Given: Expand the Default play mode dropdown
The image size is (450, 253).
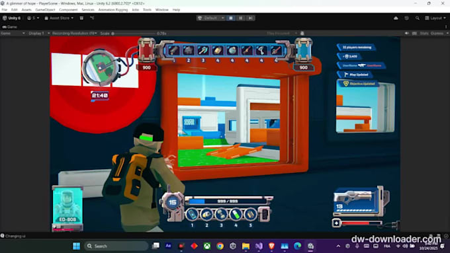Looking at the screenshot, I should click(211, 18).
